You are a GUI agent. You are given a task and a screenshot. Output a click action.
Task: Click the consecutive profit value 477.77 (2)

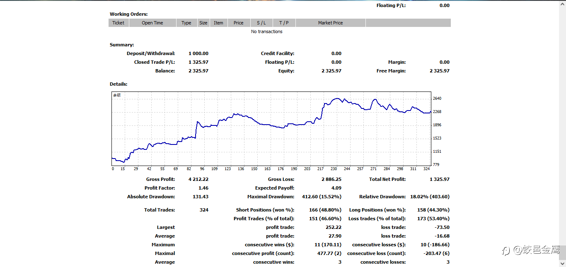point(329,253)
